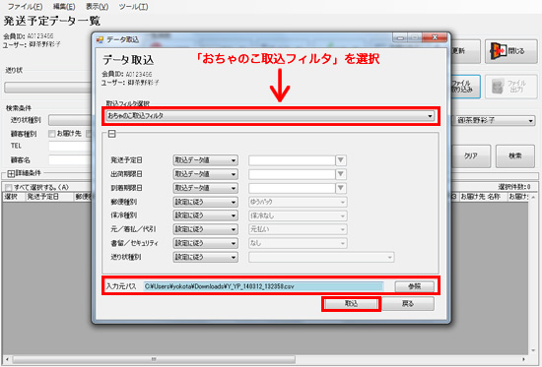
Task: Toggle すべて選択する (A) checkbox
Action: coord(8,188)
